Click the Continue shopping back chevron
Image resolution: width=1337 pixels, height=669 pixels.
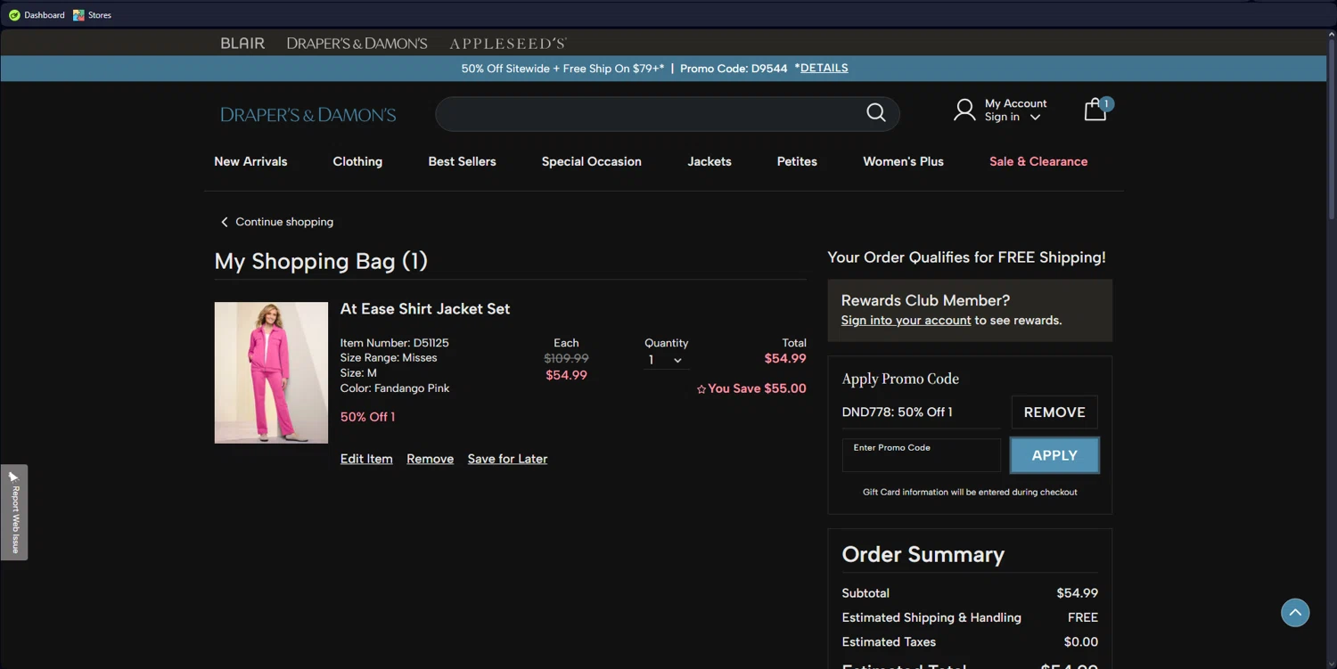click(225, 222)
